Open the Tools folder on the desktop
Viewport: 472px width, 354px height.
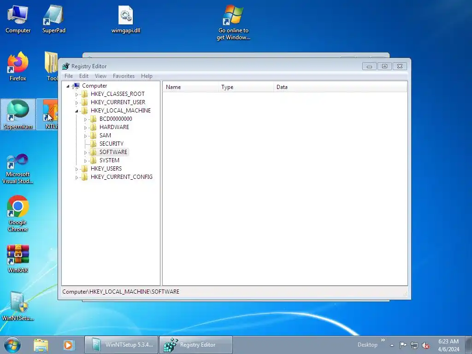point(51,67)
